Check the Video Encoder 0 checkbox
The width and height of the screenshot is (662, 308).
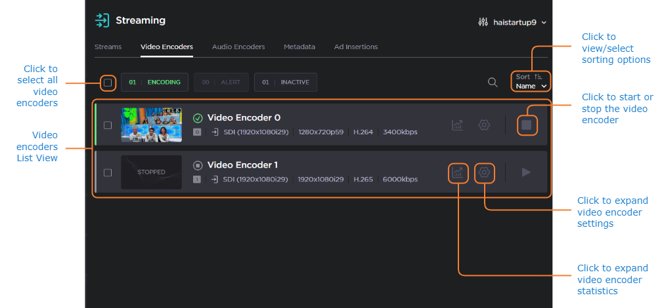(x=108, y=125)
